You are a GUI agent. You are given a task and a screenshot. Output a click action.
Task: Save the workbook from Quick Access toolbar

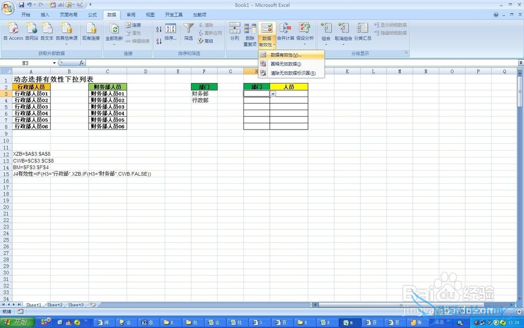pos(21,5)
